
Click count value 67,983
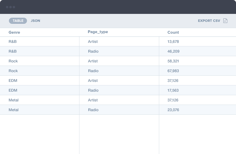pyautogui.click(x=173, y=71)
